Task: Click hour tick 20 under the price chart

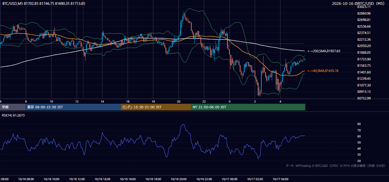Action: [x=179, y=101]
